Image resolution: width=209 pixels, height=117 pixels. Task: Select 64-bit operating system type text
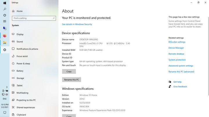[x=101, y=62]
